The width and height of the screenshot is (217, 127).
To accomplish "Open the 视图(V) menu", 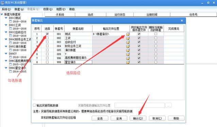I will (61, 9).
